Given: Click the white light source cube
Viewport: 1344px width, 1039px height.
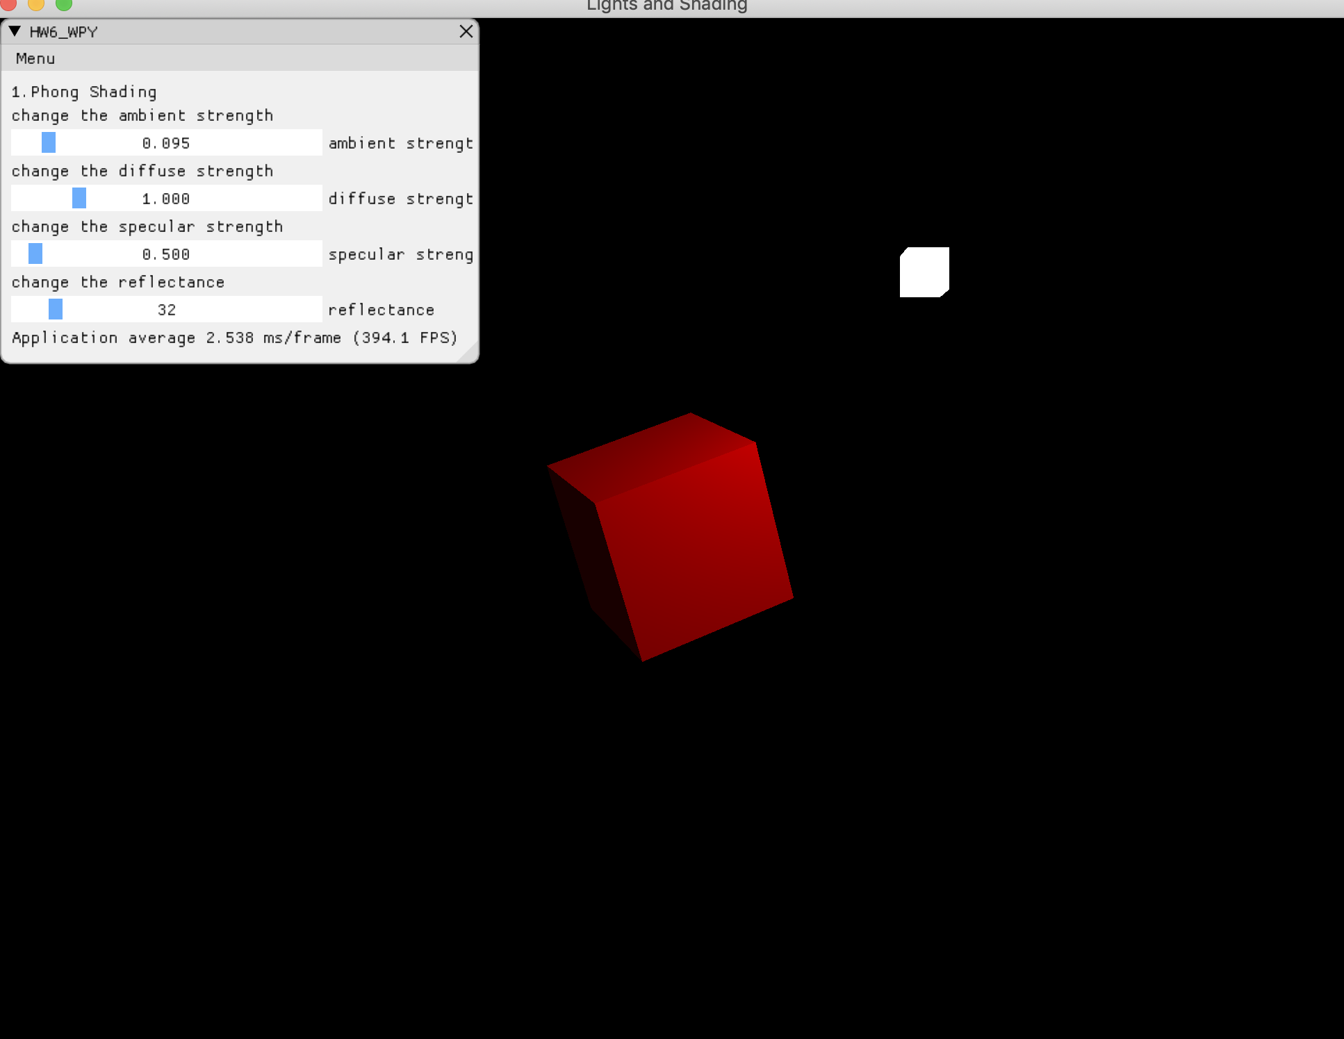Looking at the screenshot, I should 924,272.
